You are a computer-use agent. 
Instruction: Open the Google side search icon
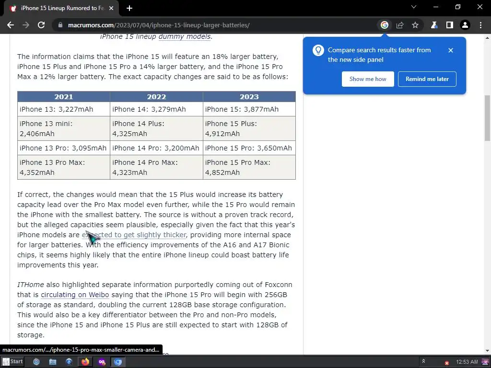coord(385,25)
